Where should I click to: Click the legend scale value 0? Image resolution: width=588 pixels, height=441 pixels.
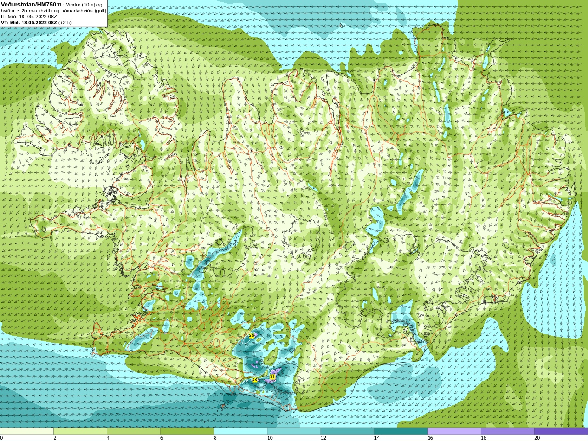point(2,438)
